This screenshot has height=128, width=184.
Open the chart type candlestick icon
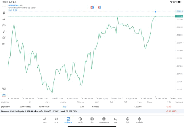pyautogui.click(x=4, y=13)
